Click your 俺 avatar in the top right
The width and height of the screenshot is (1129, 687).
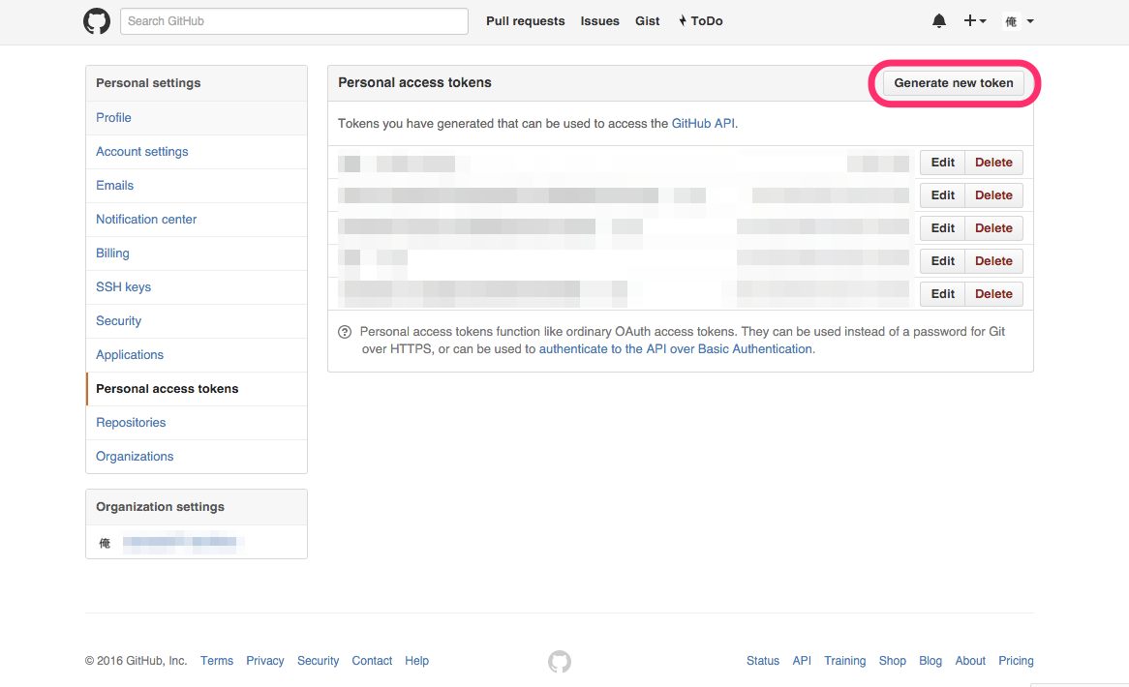click(1013, 20)
